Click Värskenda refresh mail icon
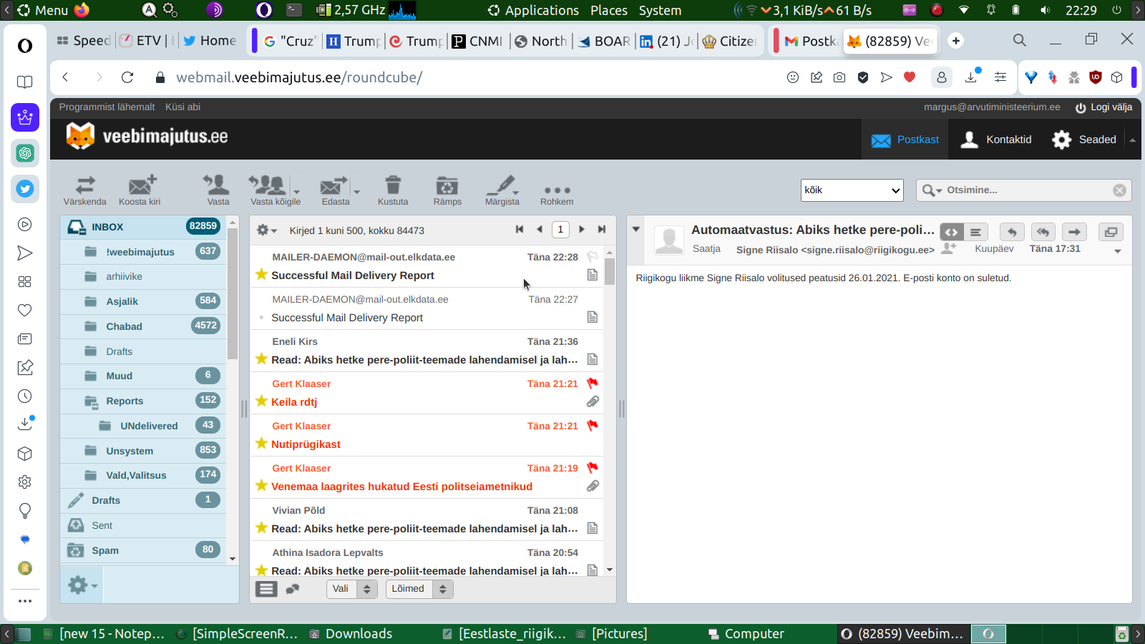The width and height of the screenshot is (1145, 644). [x=84, y=190]
